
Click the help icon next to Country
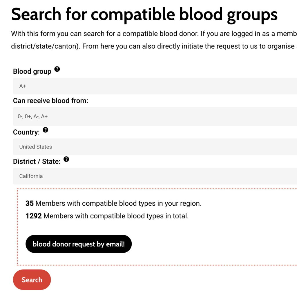coord(46,130)
